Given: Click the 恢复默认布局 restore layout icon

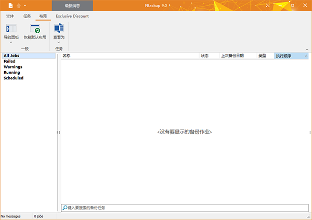Looking at the screenshot, I should [x=35, y=29].
